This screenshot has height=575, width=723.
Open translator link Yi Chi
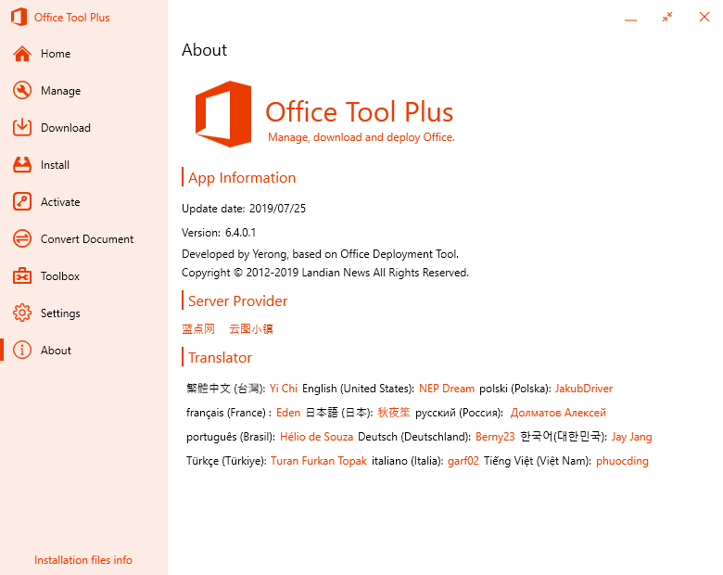click(x=283, y=388)
